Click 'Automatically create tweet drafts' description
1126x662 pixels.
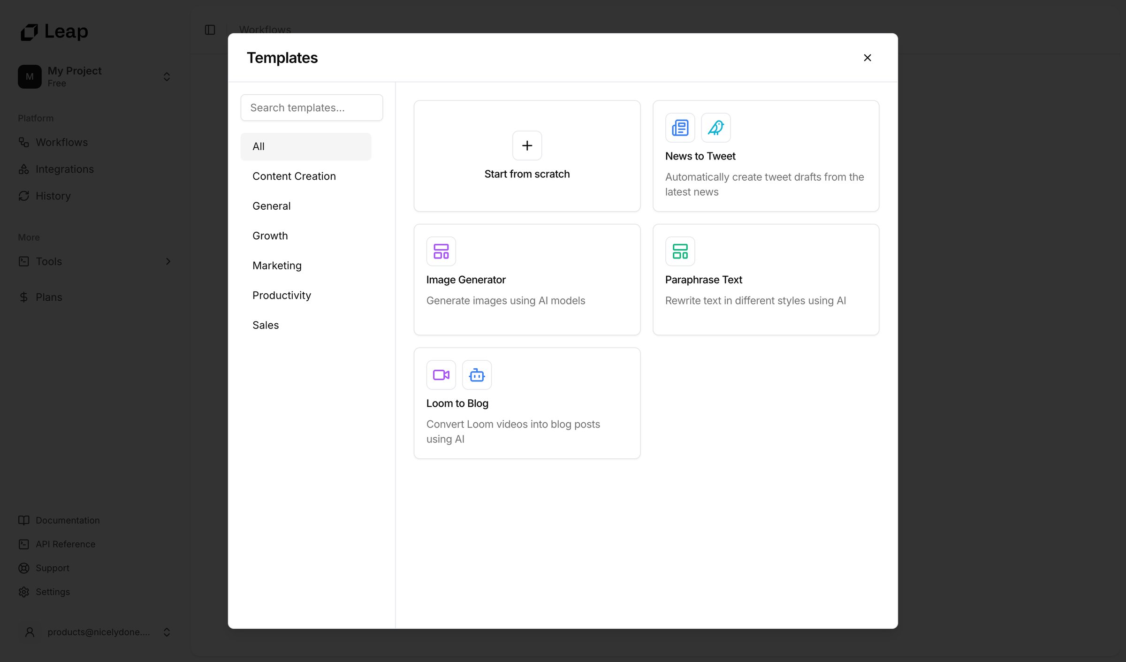(x=764, y=184)
